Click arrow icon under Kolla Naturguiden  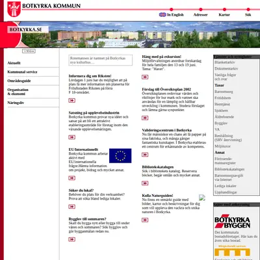(x=145, y=220)
